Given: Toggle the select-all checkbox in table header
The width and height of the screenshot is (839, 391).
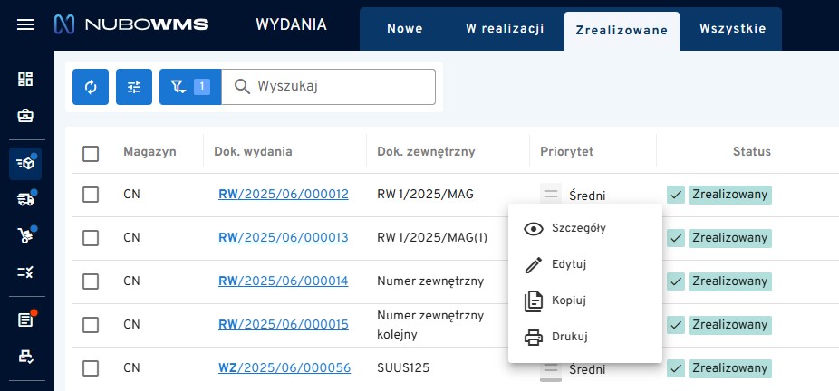Looking at the screenshot, I should pyautogui.click(x=91, y=153).
